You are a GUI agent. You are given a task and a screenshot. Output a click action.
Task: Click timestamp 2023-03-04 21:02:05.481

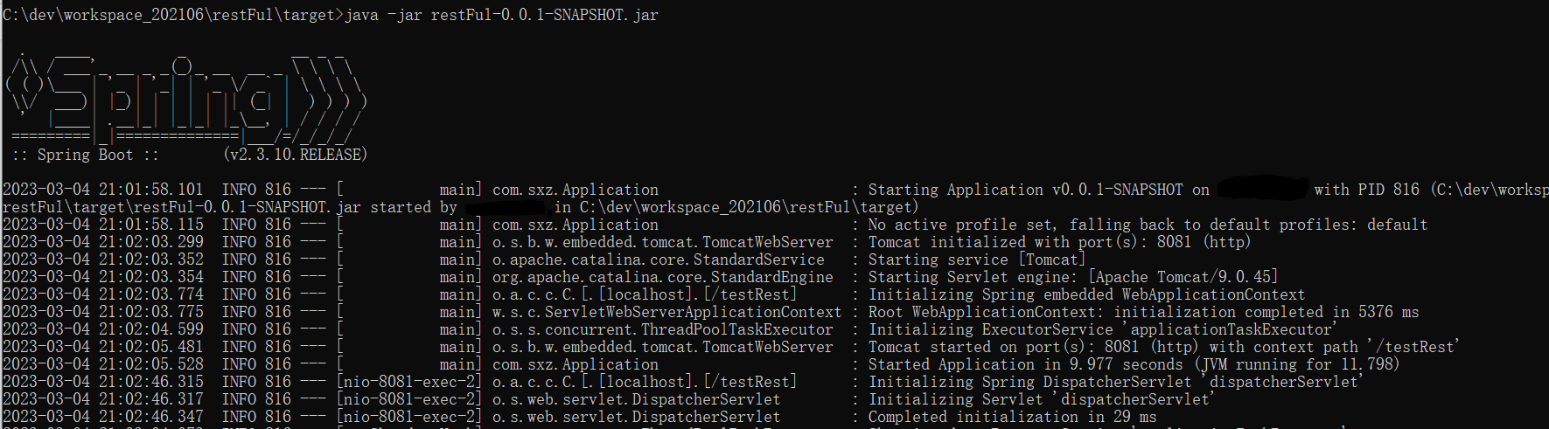coord(103,347)
